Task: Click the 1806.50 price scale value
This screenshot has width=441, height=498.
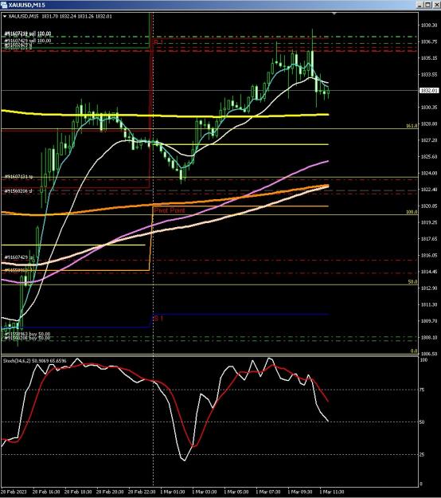Action: (x=429, y=354)
